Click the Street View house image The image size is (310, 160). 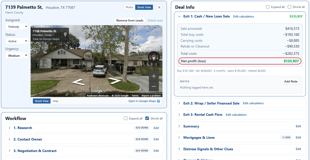click(x=96, y=61)
